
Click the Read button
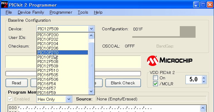(x=17, y=83)
